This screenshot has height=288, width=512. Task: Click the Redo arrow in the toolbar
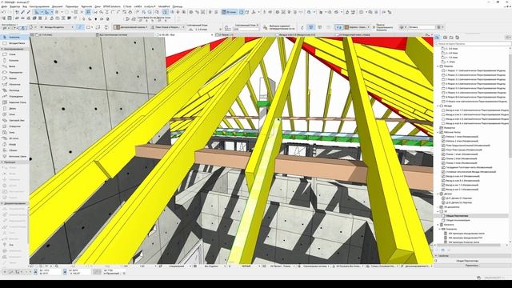point(10,12)
